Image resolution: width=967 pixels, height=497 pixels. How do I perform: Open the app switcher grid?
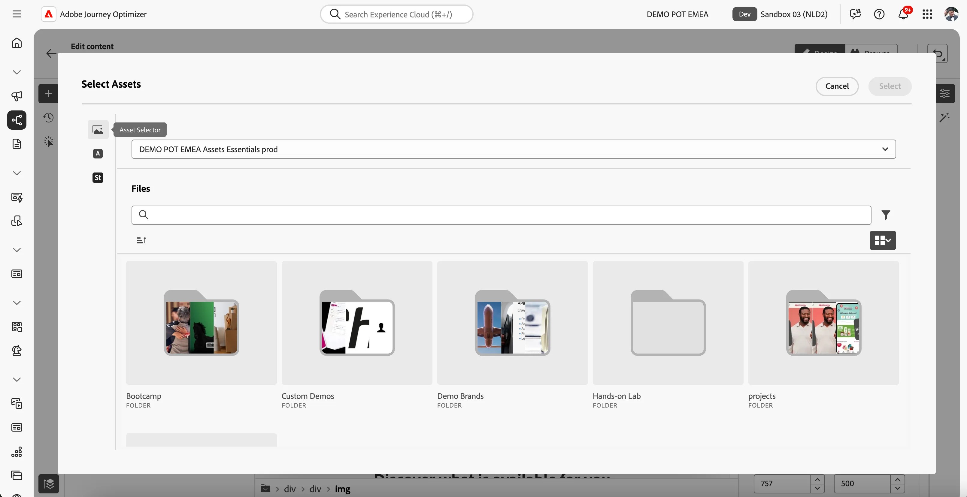pos(927,14)
